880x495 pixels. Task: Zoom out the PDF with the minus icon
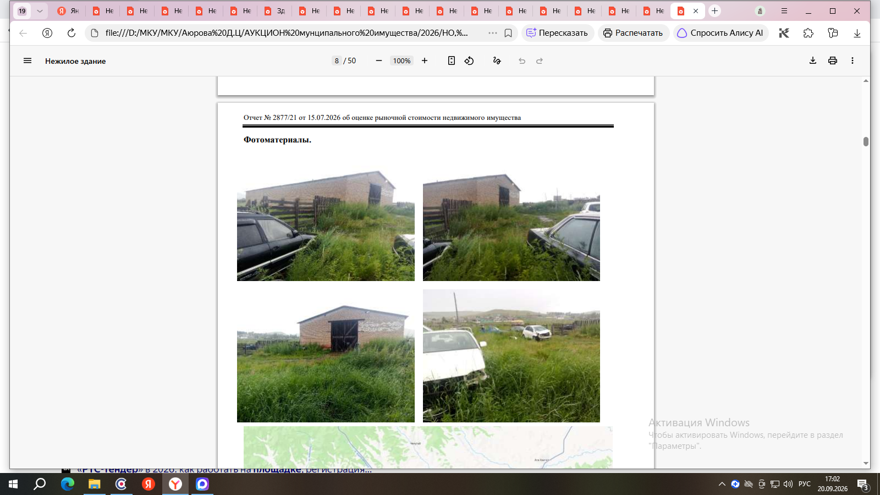(378, 61)
